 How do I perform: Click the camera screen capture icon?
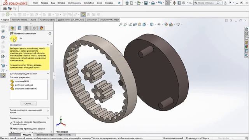coord(5,9)
